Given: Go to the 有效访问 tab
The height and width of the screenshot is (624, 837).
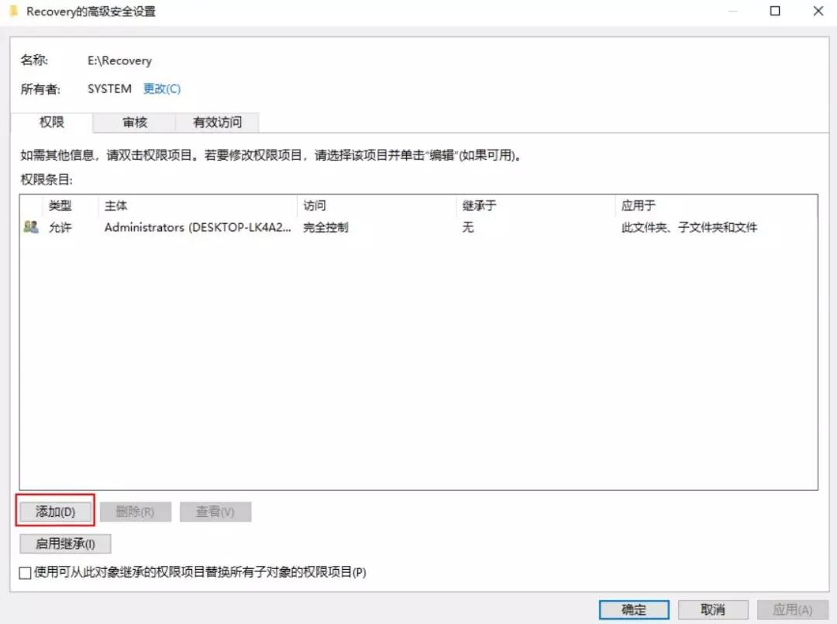Looking at the screenshot, I should (217, 122).
